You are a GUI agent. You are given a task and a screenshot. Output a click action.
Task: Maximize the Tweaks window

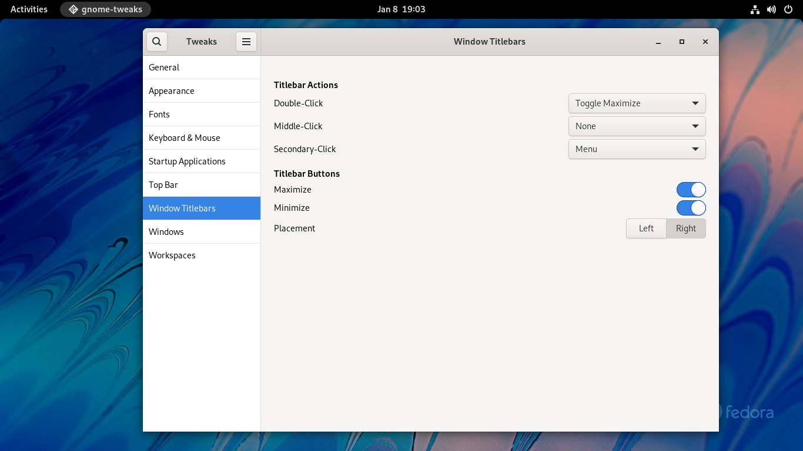(x=682, y=42)
